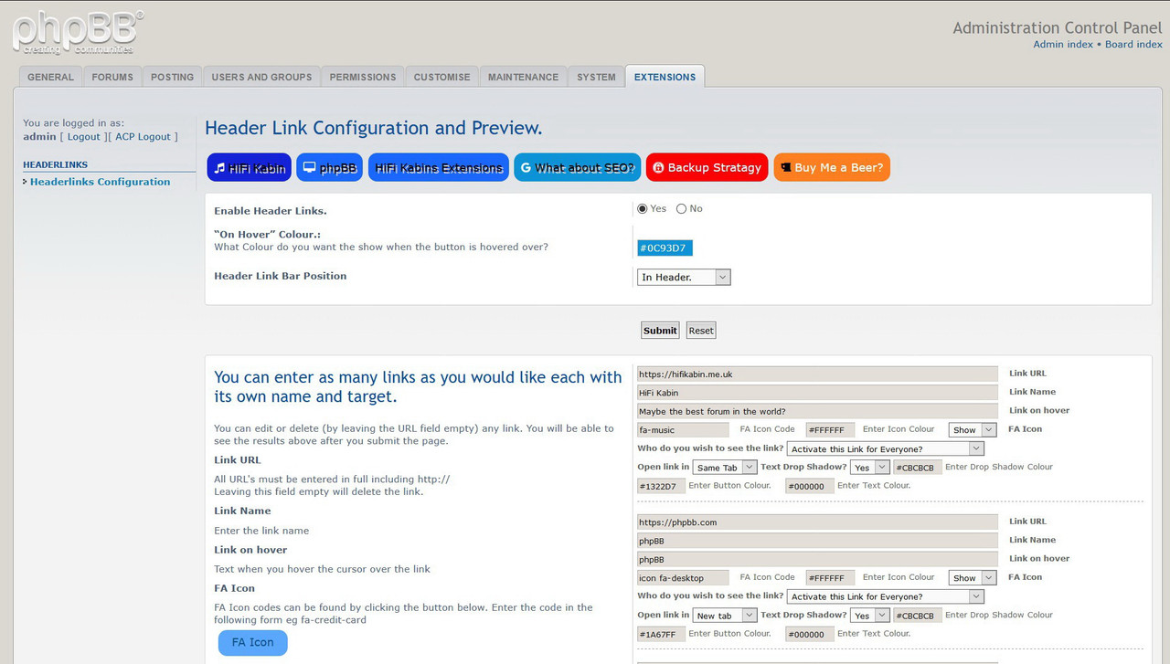This screenshot has width=1170, height=664.
Task: Open FA Icon Show dropdown for HiFi Kabin link
Action: [973, 429]
